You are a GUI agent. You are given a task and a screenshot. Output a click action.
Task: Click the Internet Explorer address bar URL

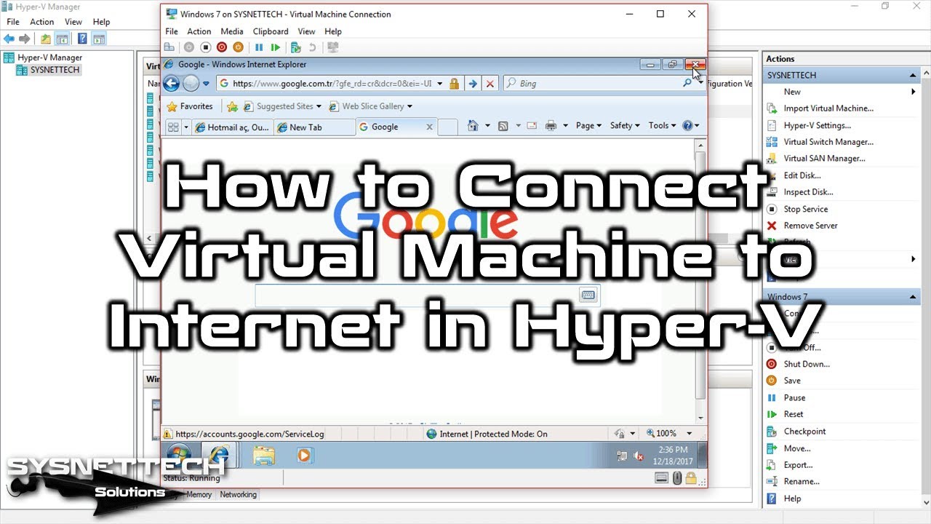[332, 84]
